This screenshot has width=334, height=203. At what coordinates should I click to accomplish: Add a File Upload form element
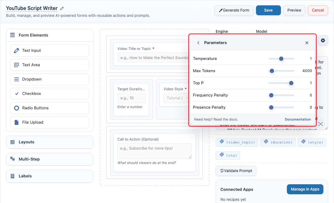(49, 122)
